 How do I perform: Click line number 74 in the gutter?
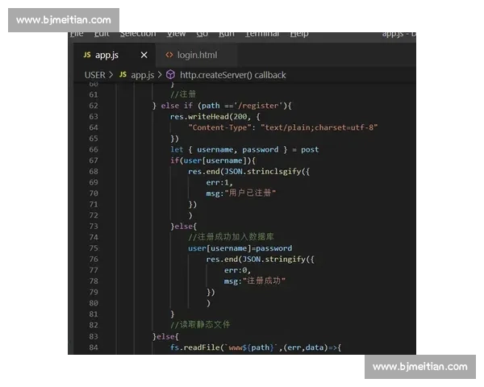click(93, 237)
